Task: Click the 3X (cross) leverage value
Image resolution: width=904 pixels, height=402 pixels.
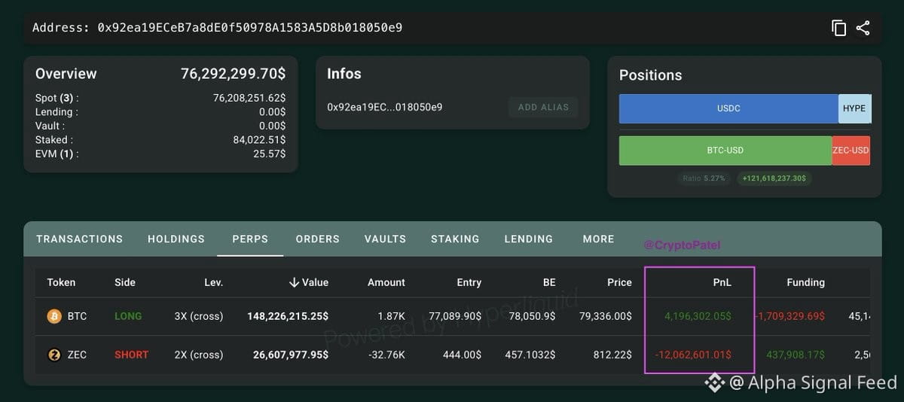Action: (x=199, y=316)
